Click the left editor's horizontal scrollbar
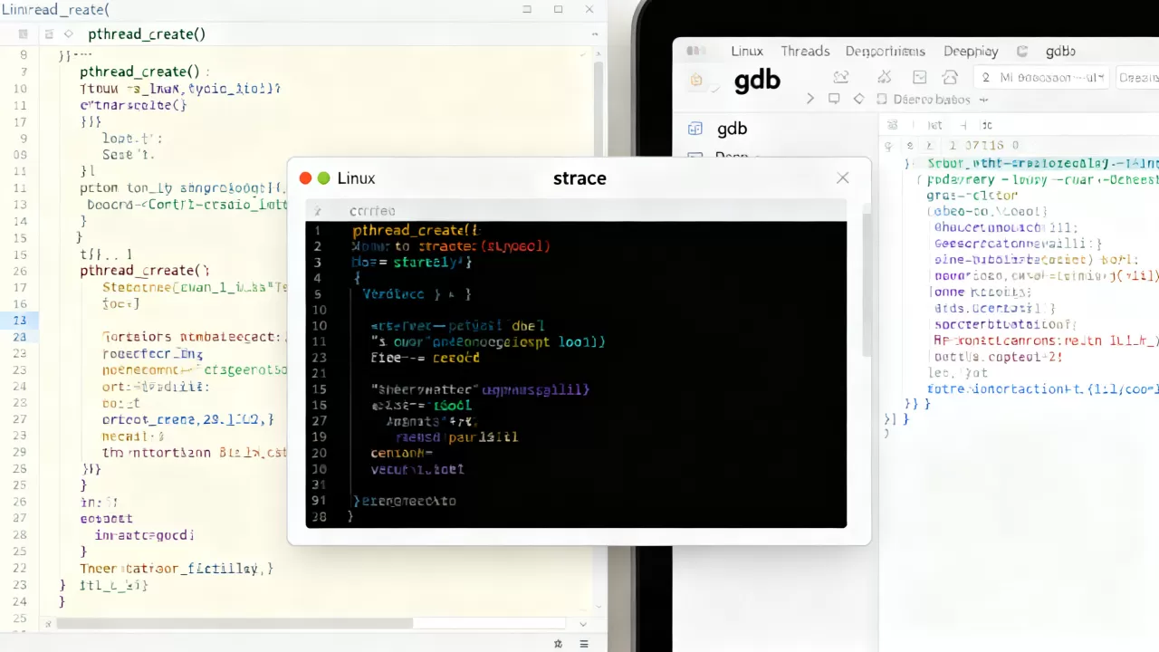 tap(235, 623)
